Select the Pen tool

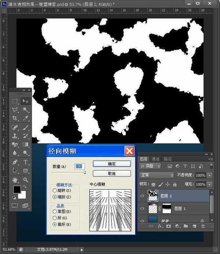[15, 162]
